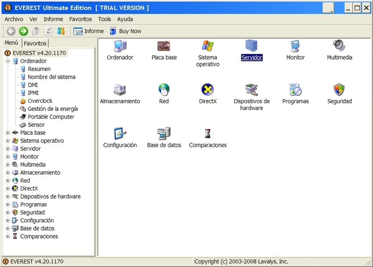Expand the Placa base tree node
373x267 pixels.
[8, 133]
